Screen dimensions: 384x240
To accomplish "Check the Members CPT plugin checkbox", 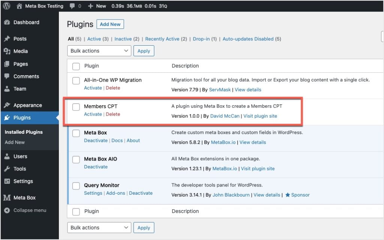I will pos(76,107).
